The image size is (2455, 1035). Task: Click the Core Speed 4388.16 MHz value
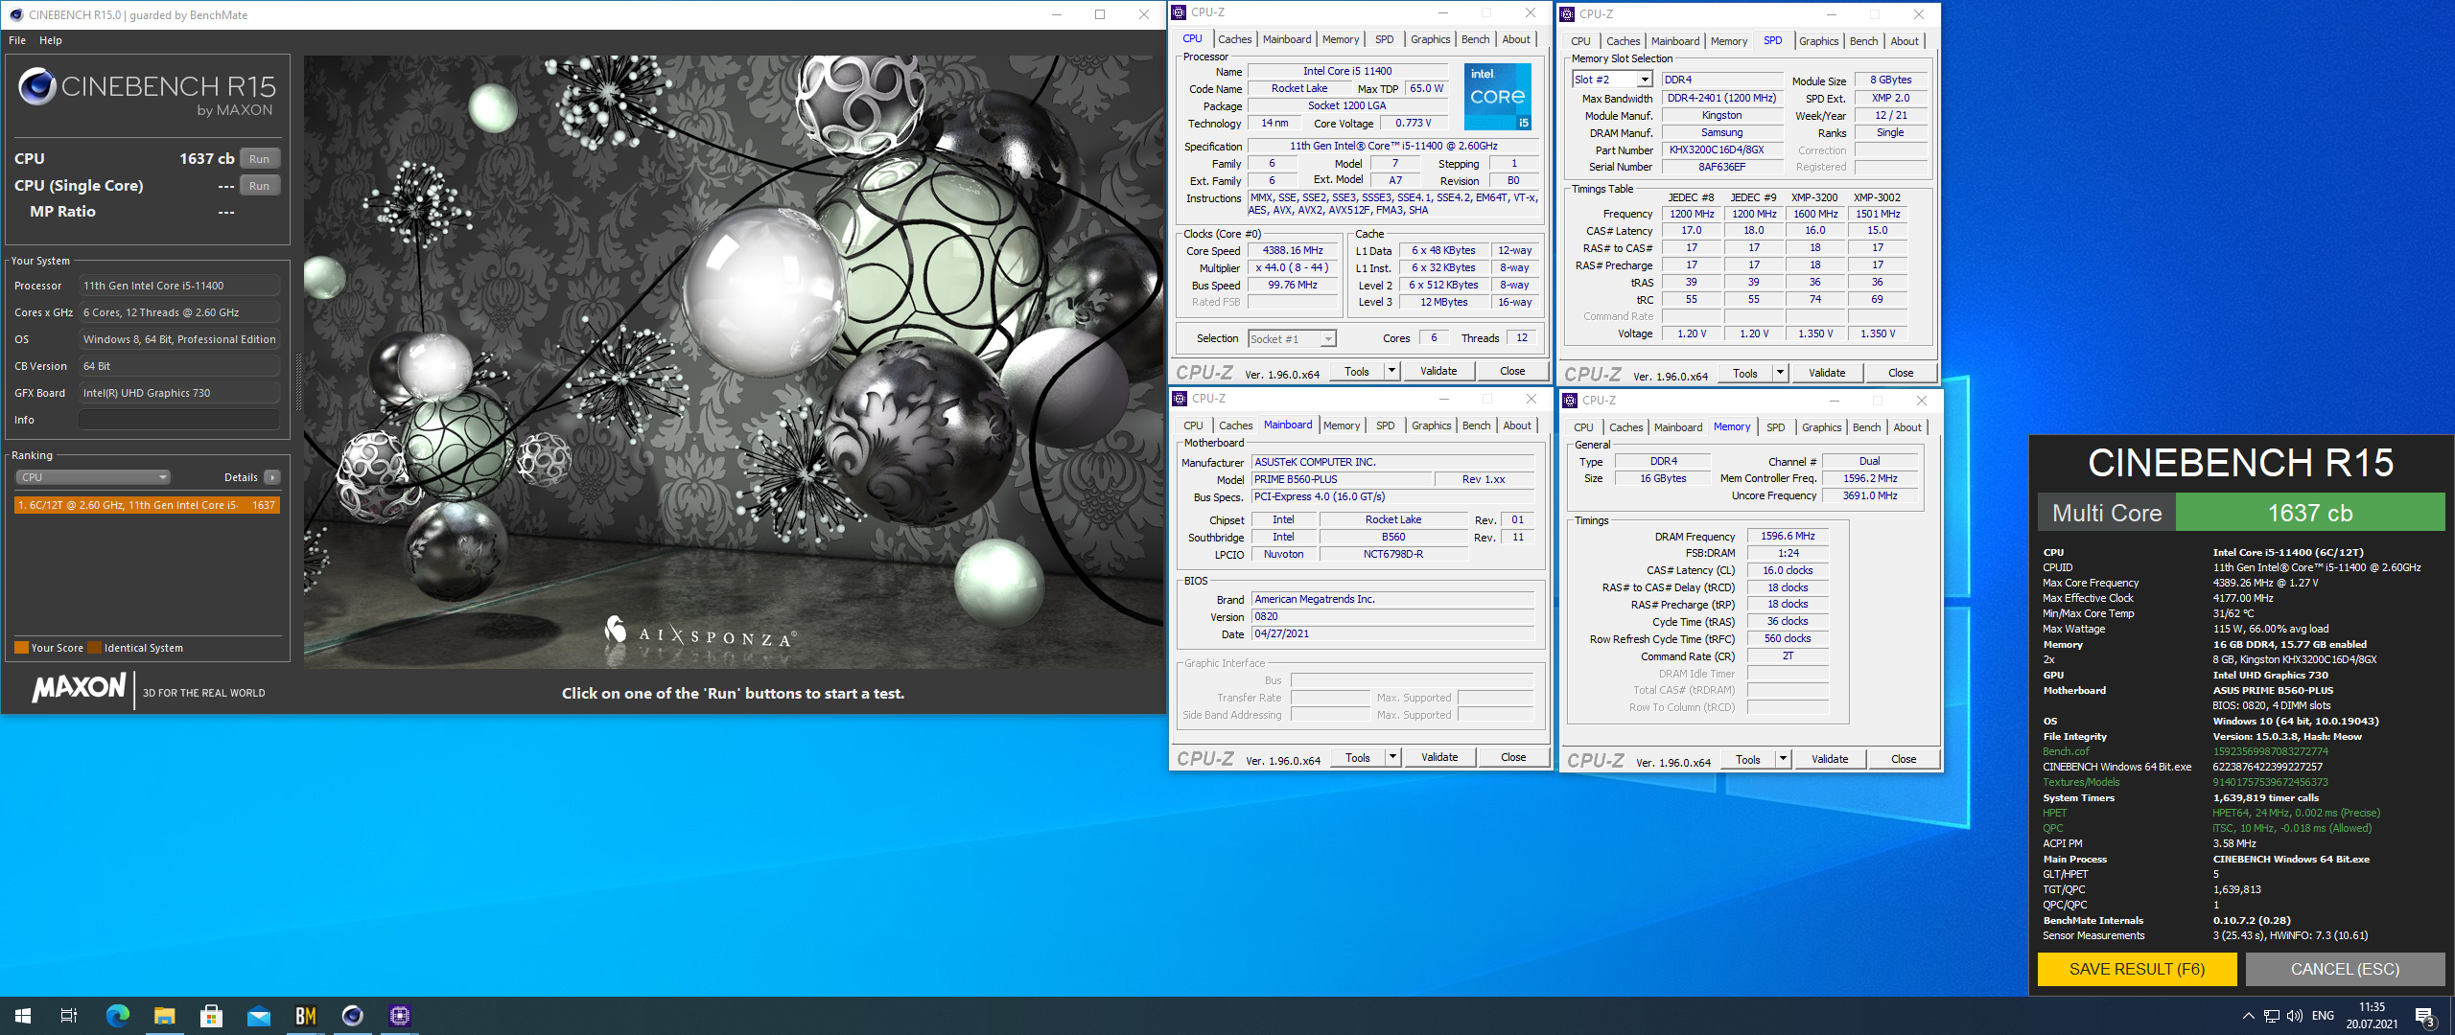coord(1293,250)
